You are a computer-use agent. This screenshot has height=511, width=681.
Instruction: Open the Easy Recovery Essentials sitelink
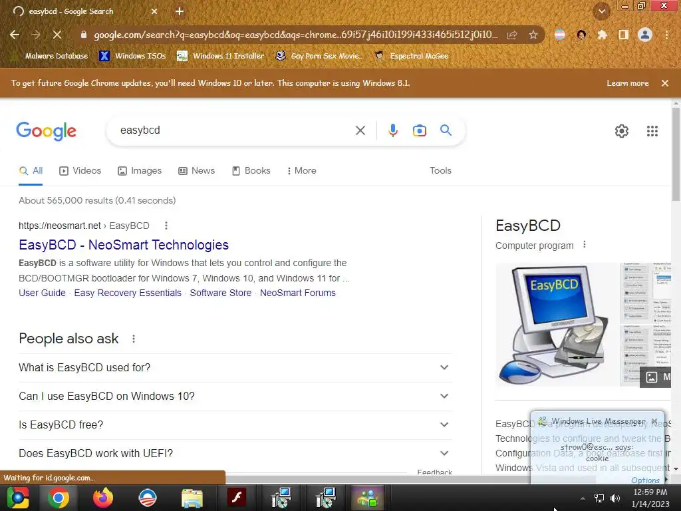pyautogui.click(x=128, y=293)
